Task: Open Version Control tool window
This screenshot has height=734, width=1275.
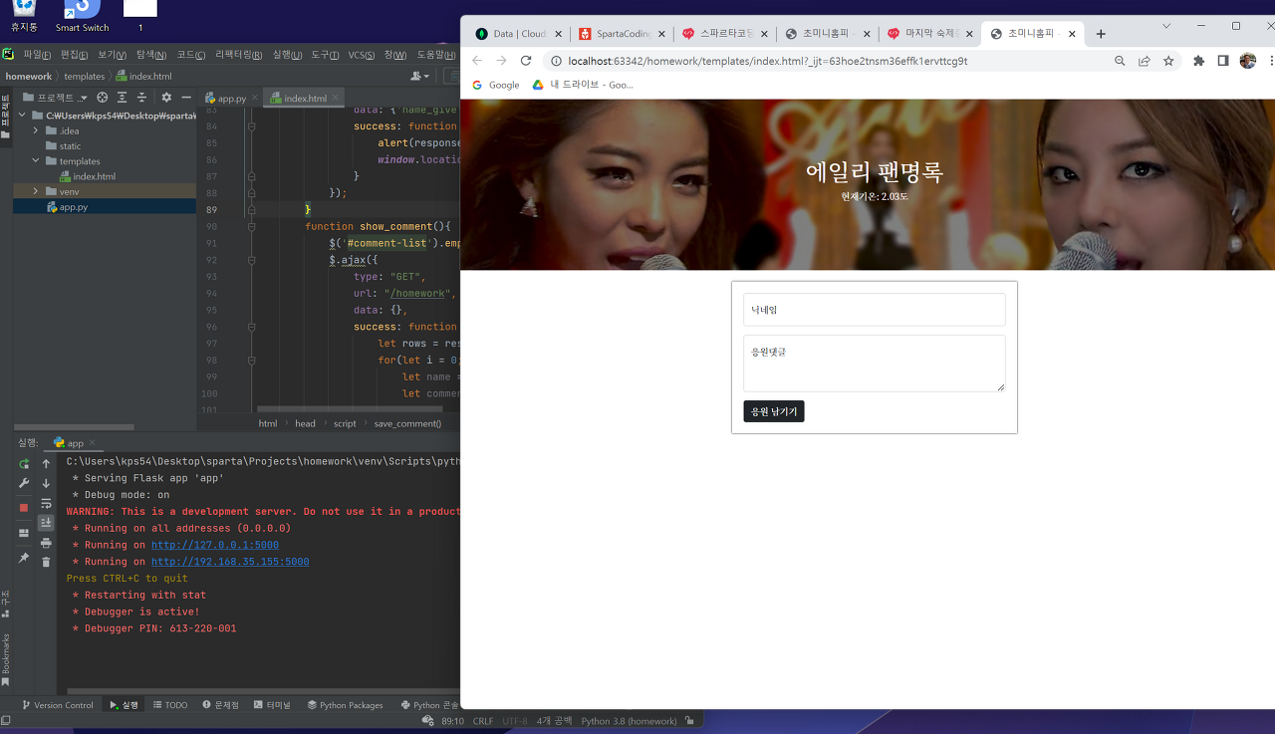Action: point(57,705)
